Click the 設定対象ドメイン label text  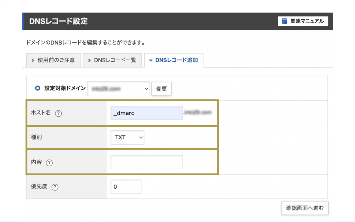65,88
